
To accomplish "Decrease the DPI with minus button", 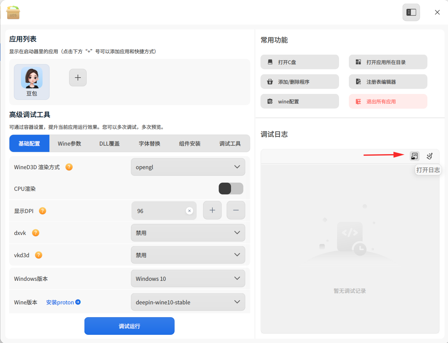I will click(236, 210).
